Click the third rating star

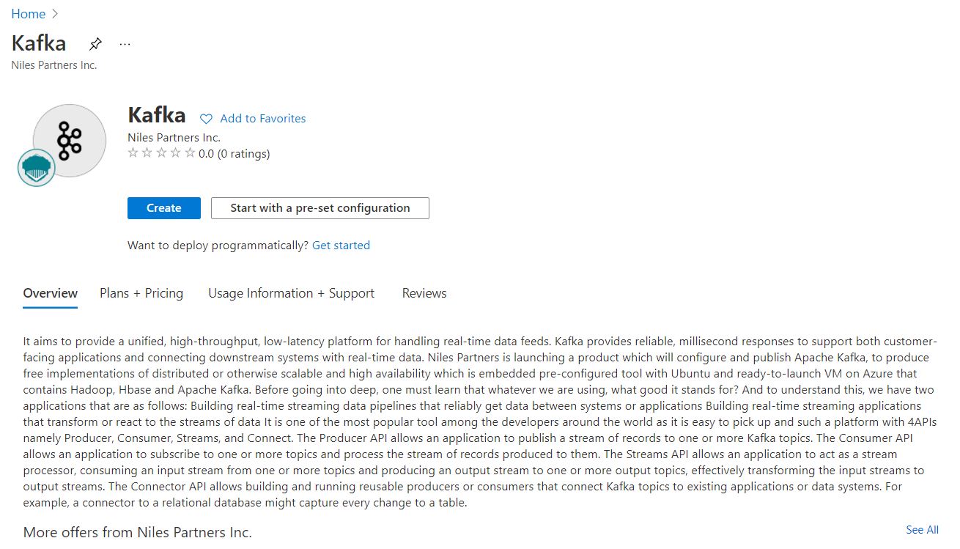161,153
